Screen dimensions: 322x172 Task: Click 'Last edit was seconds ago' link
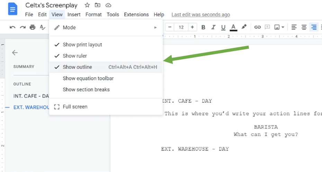point(200,14)
